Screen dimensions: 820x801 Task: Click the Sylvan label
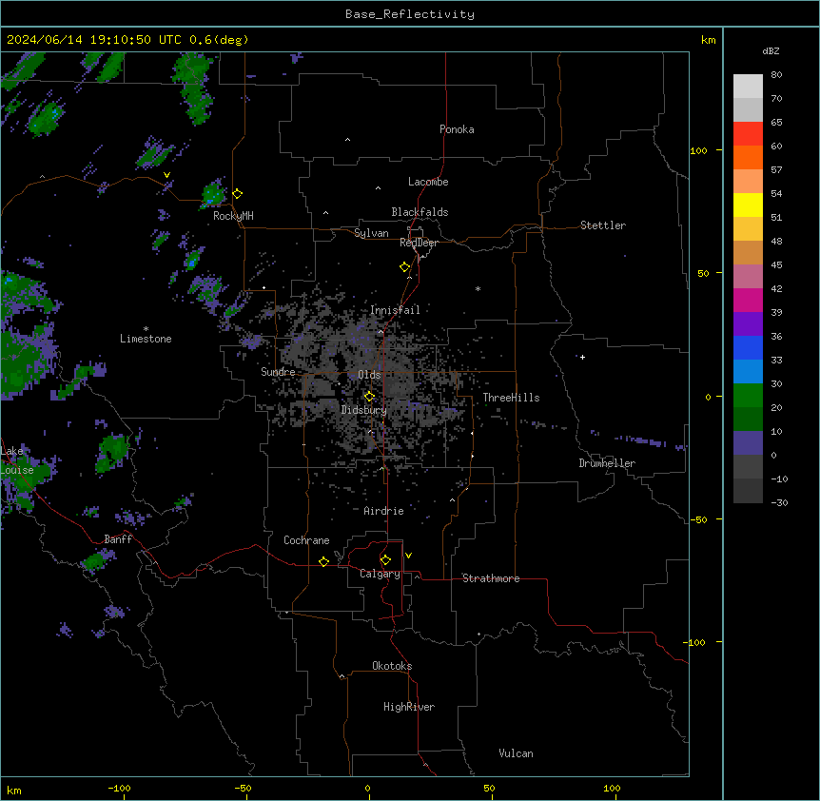pos(371,233)
